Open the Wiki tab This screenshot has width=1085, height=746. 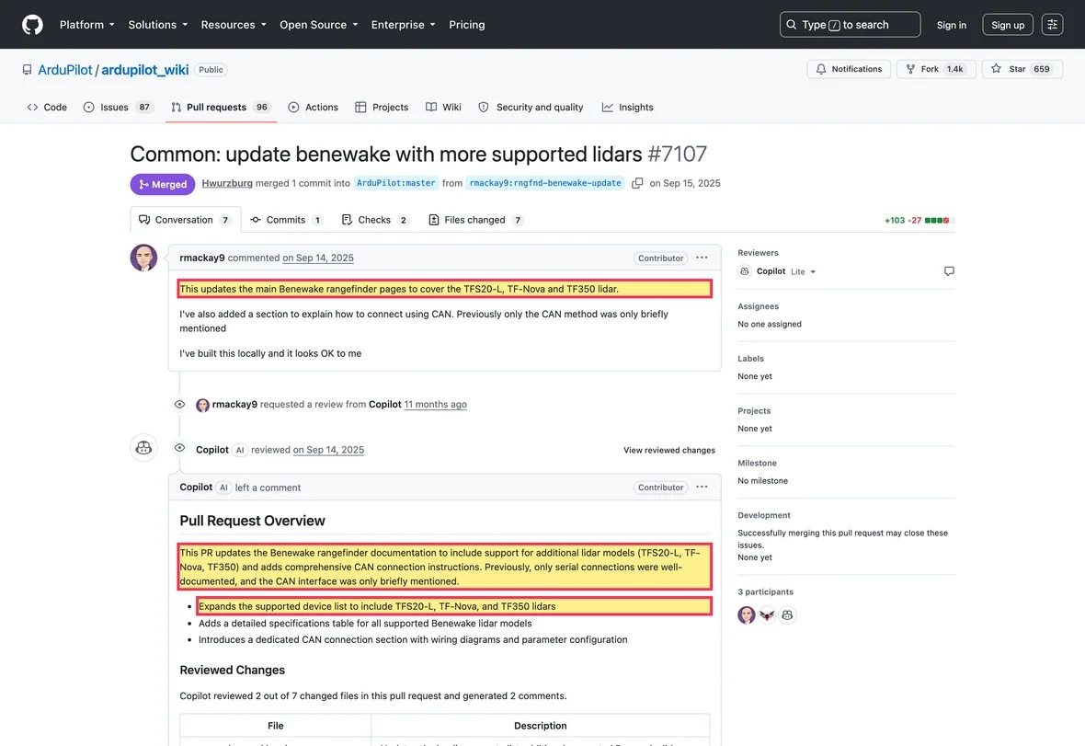click(x=443, y=108)
